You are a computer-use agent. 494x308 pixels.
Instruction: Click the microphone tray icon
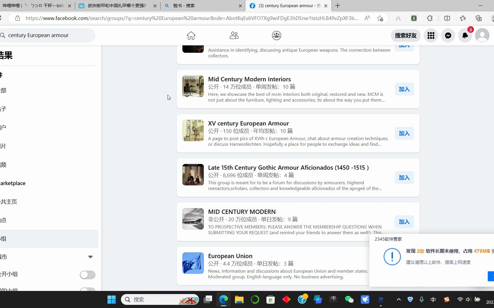tap(422, 299)
